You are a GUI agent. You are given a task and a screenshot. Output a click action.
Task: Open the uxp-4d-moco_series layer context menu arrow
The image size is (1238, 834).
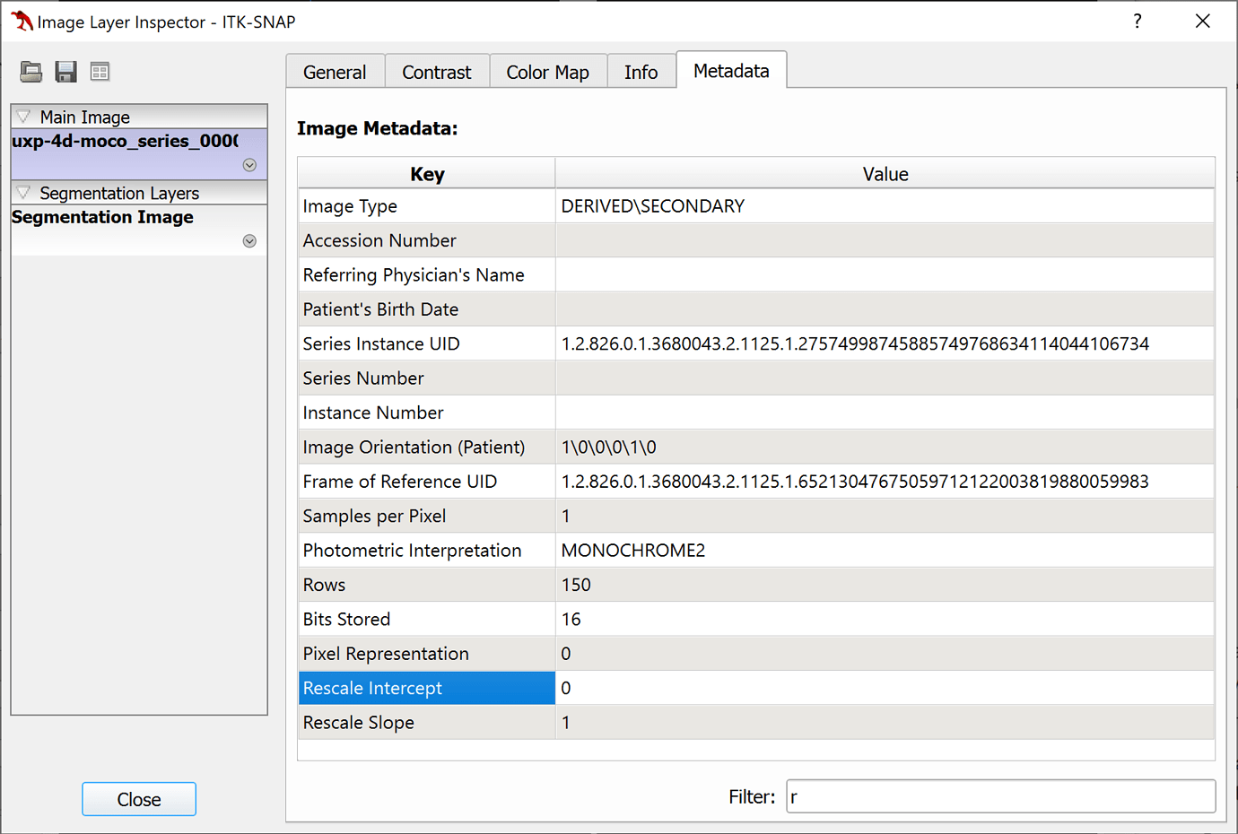[249, 165]
